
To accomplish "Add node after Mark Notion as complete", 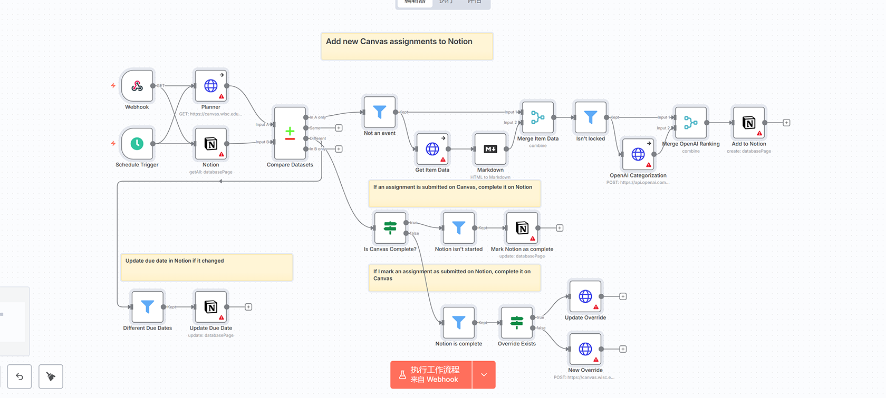I will (x=560, y=228).
